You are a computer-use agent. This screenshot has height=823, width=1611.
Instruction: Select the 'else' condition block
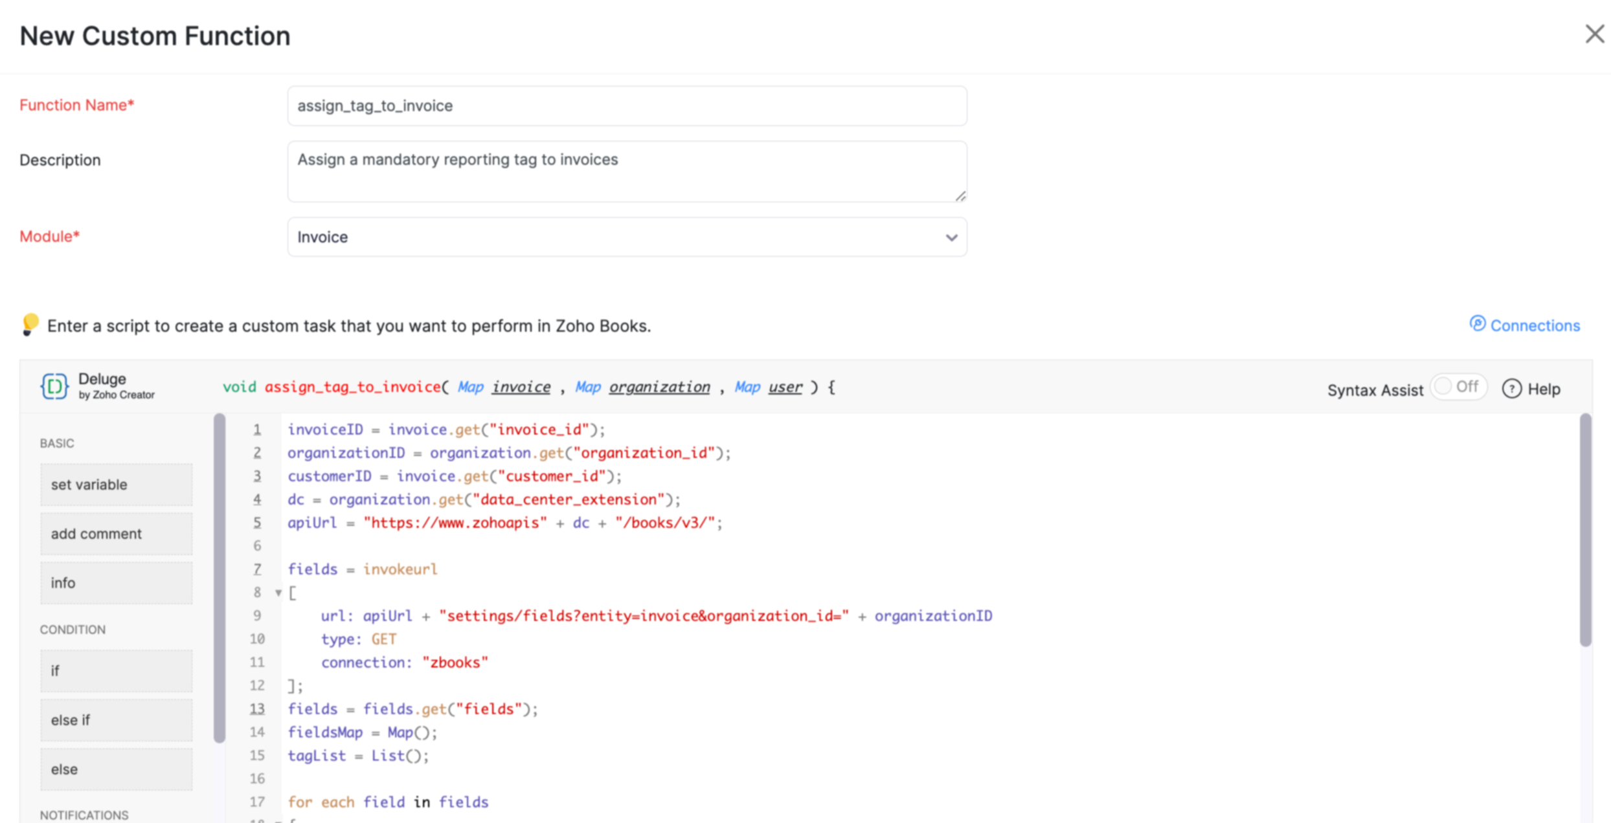point(117,769)
